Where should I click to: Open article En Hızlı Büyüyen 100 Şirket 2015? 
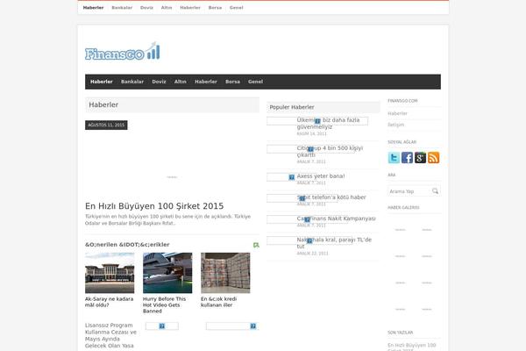coord(154,206)
